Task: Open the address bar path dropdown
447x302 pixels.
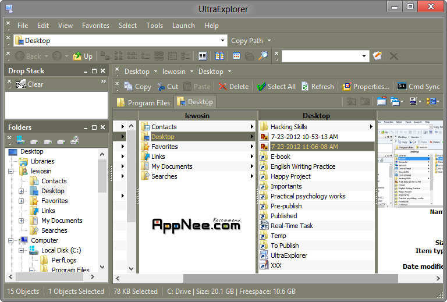Action: (222, 41)
